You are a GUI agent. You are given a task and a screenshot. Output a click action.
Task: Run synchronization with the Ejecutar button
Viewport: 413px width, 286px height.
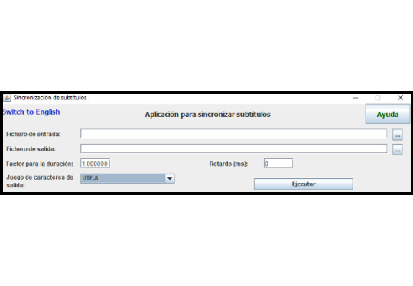point(304,184)
